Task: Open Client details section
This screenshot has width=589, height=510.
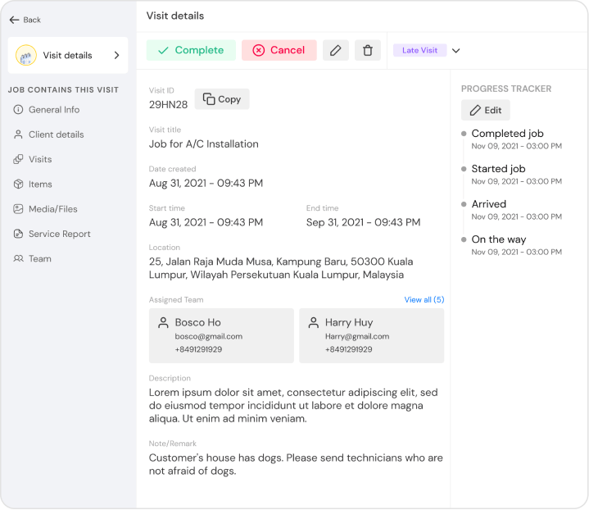Action: pos(49,134)
